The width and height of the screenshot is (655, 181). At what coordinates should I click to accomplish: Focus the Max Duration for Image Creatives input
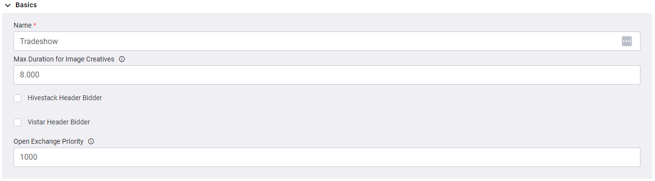click(x=327, y=75)
